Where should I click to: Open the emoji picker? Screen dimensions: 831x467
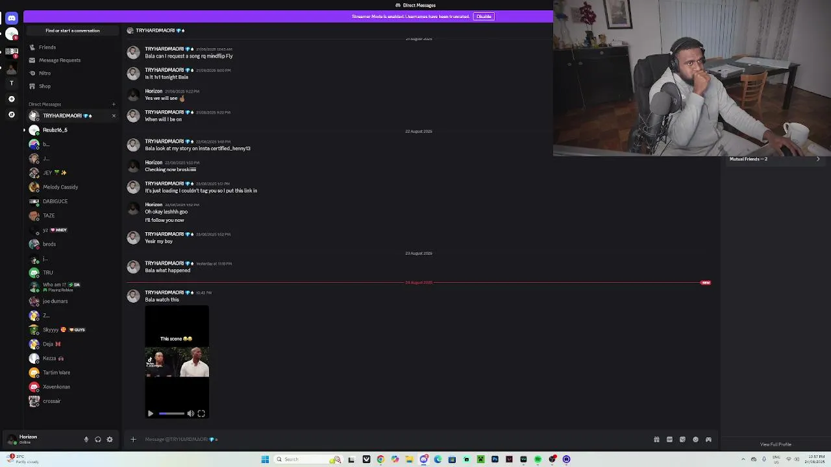pos(695,440)
